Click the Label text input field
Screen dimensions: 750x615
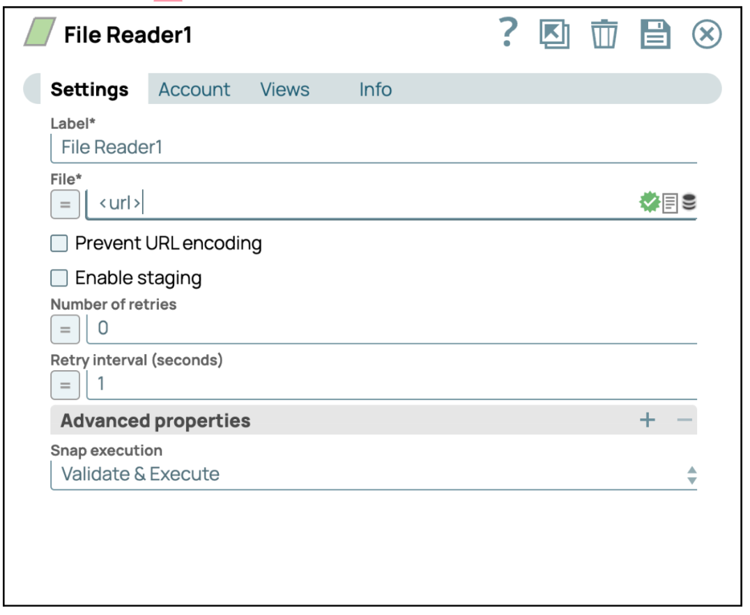[374, 148]
